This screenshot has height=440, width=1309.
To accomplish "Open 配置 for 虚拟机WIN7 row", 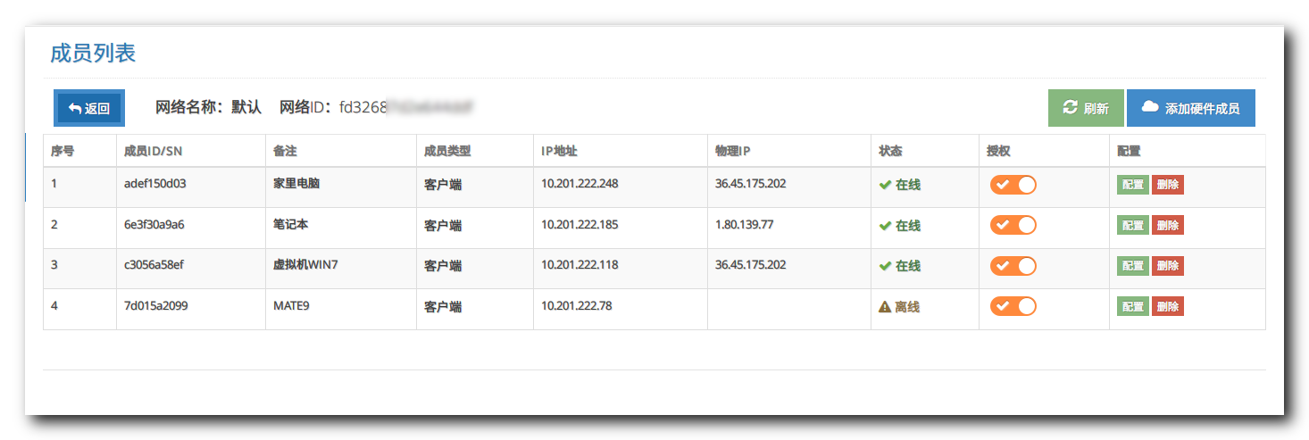I will click(x=1132, y=266).
